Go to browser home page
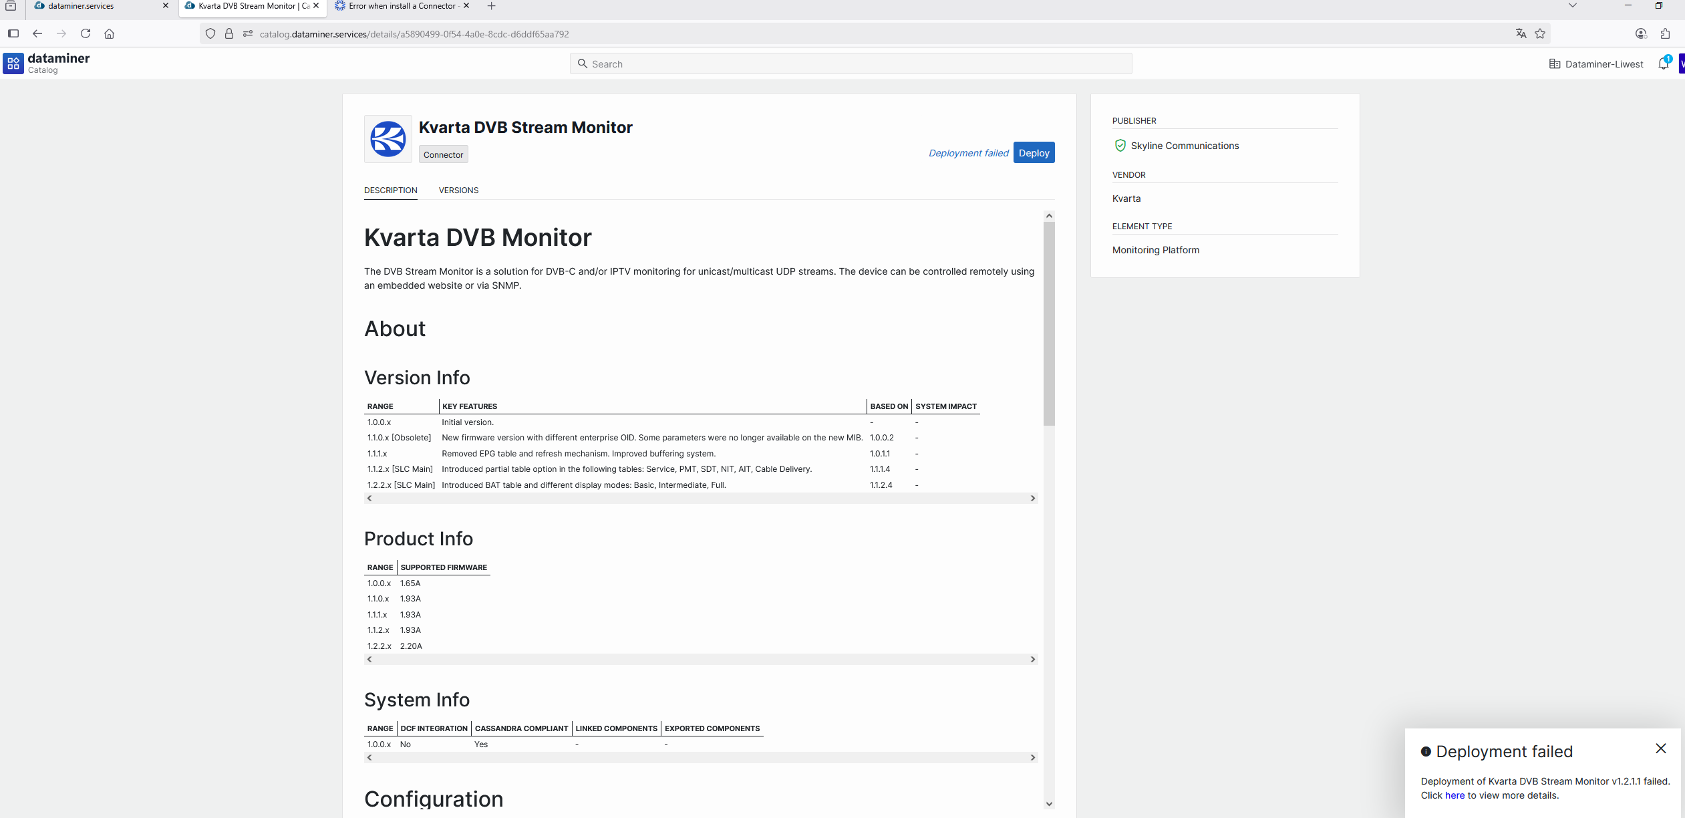The image size is (1685, 818). click(x=110, y=33)
